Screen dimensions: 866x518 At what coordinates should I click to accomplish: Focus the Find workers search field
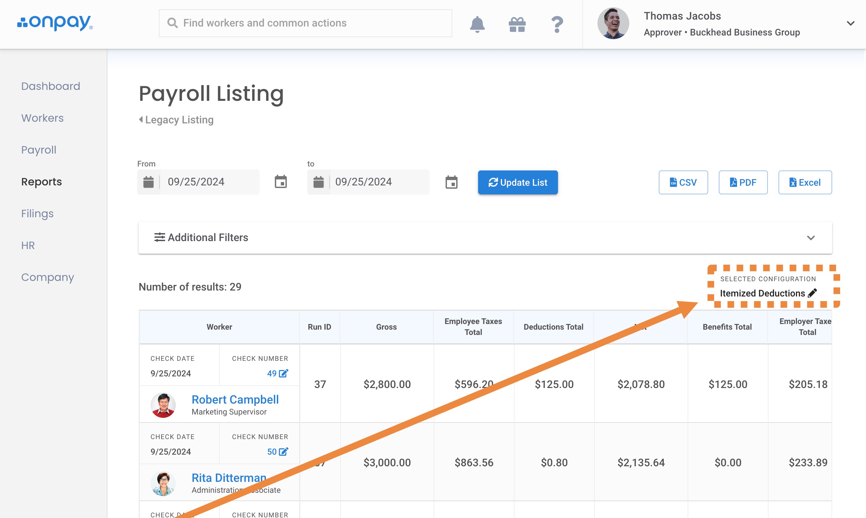pyautogui.click(x=305, y=23)
